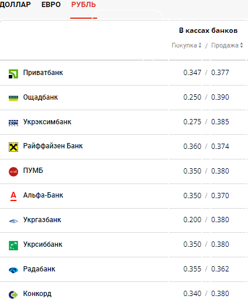
Task: Open the Райффайзен Банк link
Action: (x=53, y=146)
